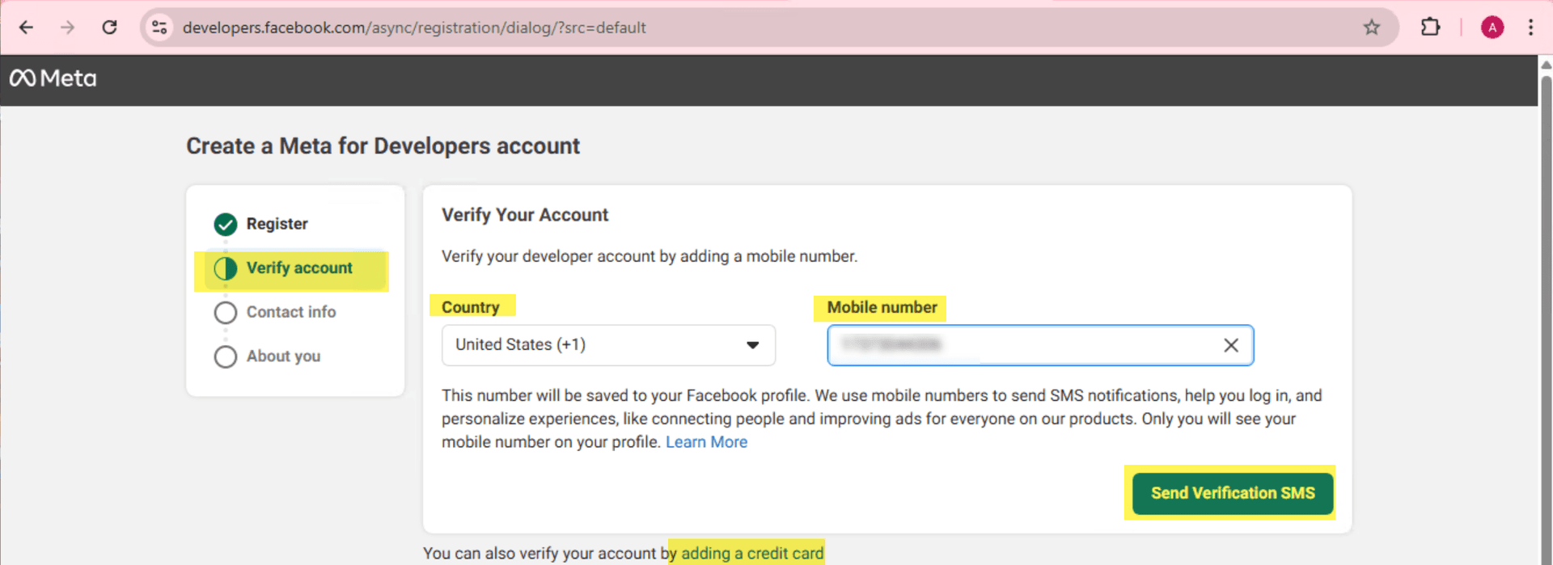Focus the Mobile number input field

tap(1040, 345)
